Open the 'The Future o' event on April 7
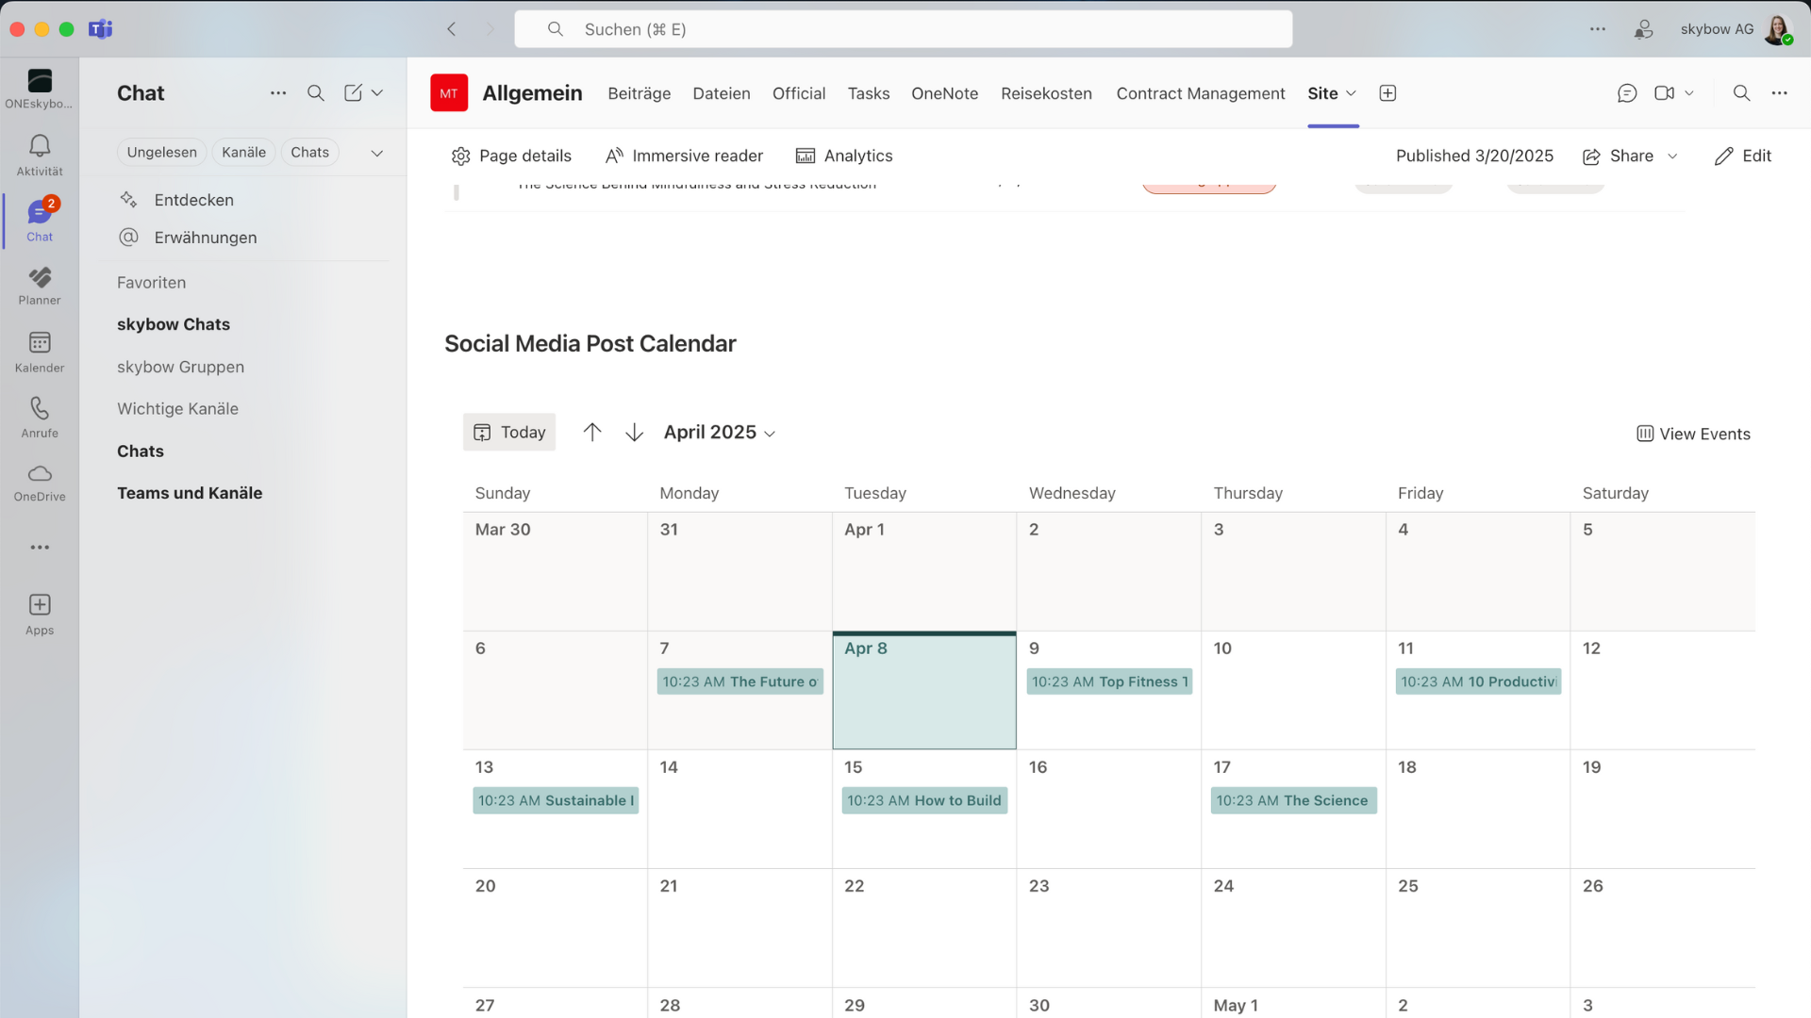The height and width of the screenshot is (1018, 1811). [739, 681]
